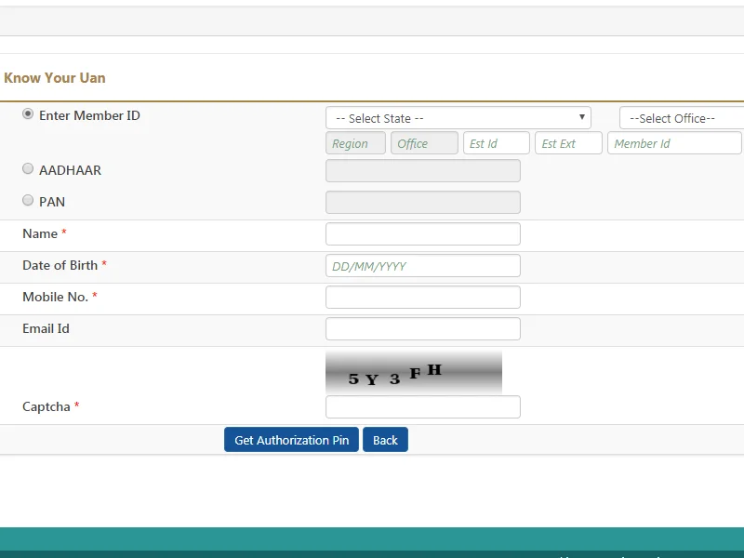Focus the Est Ext input box
The height and width of the screenshot is (558, 744).
[x=568, y=143]
